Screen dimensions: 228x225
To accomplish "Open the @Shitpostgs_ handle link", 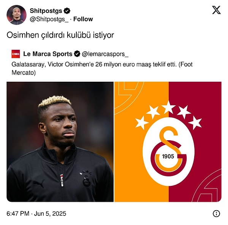I will 49,19.
